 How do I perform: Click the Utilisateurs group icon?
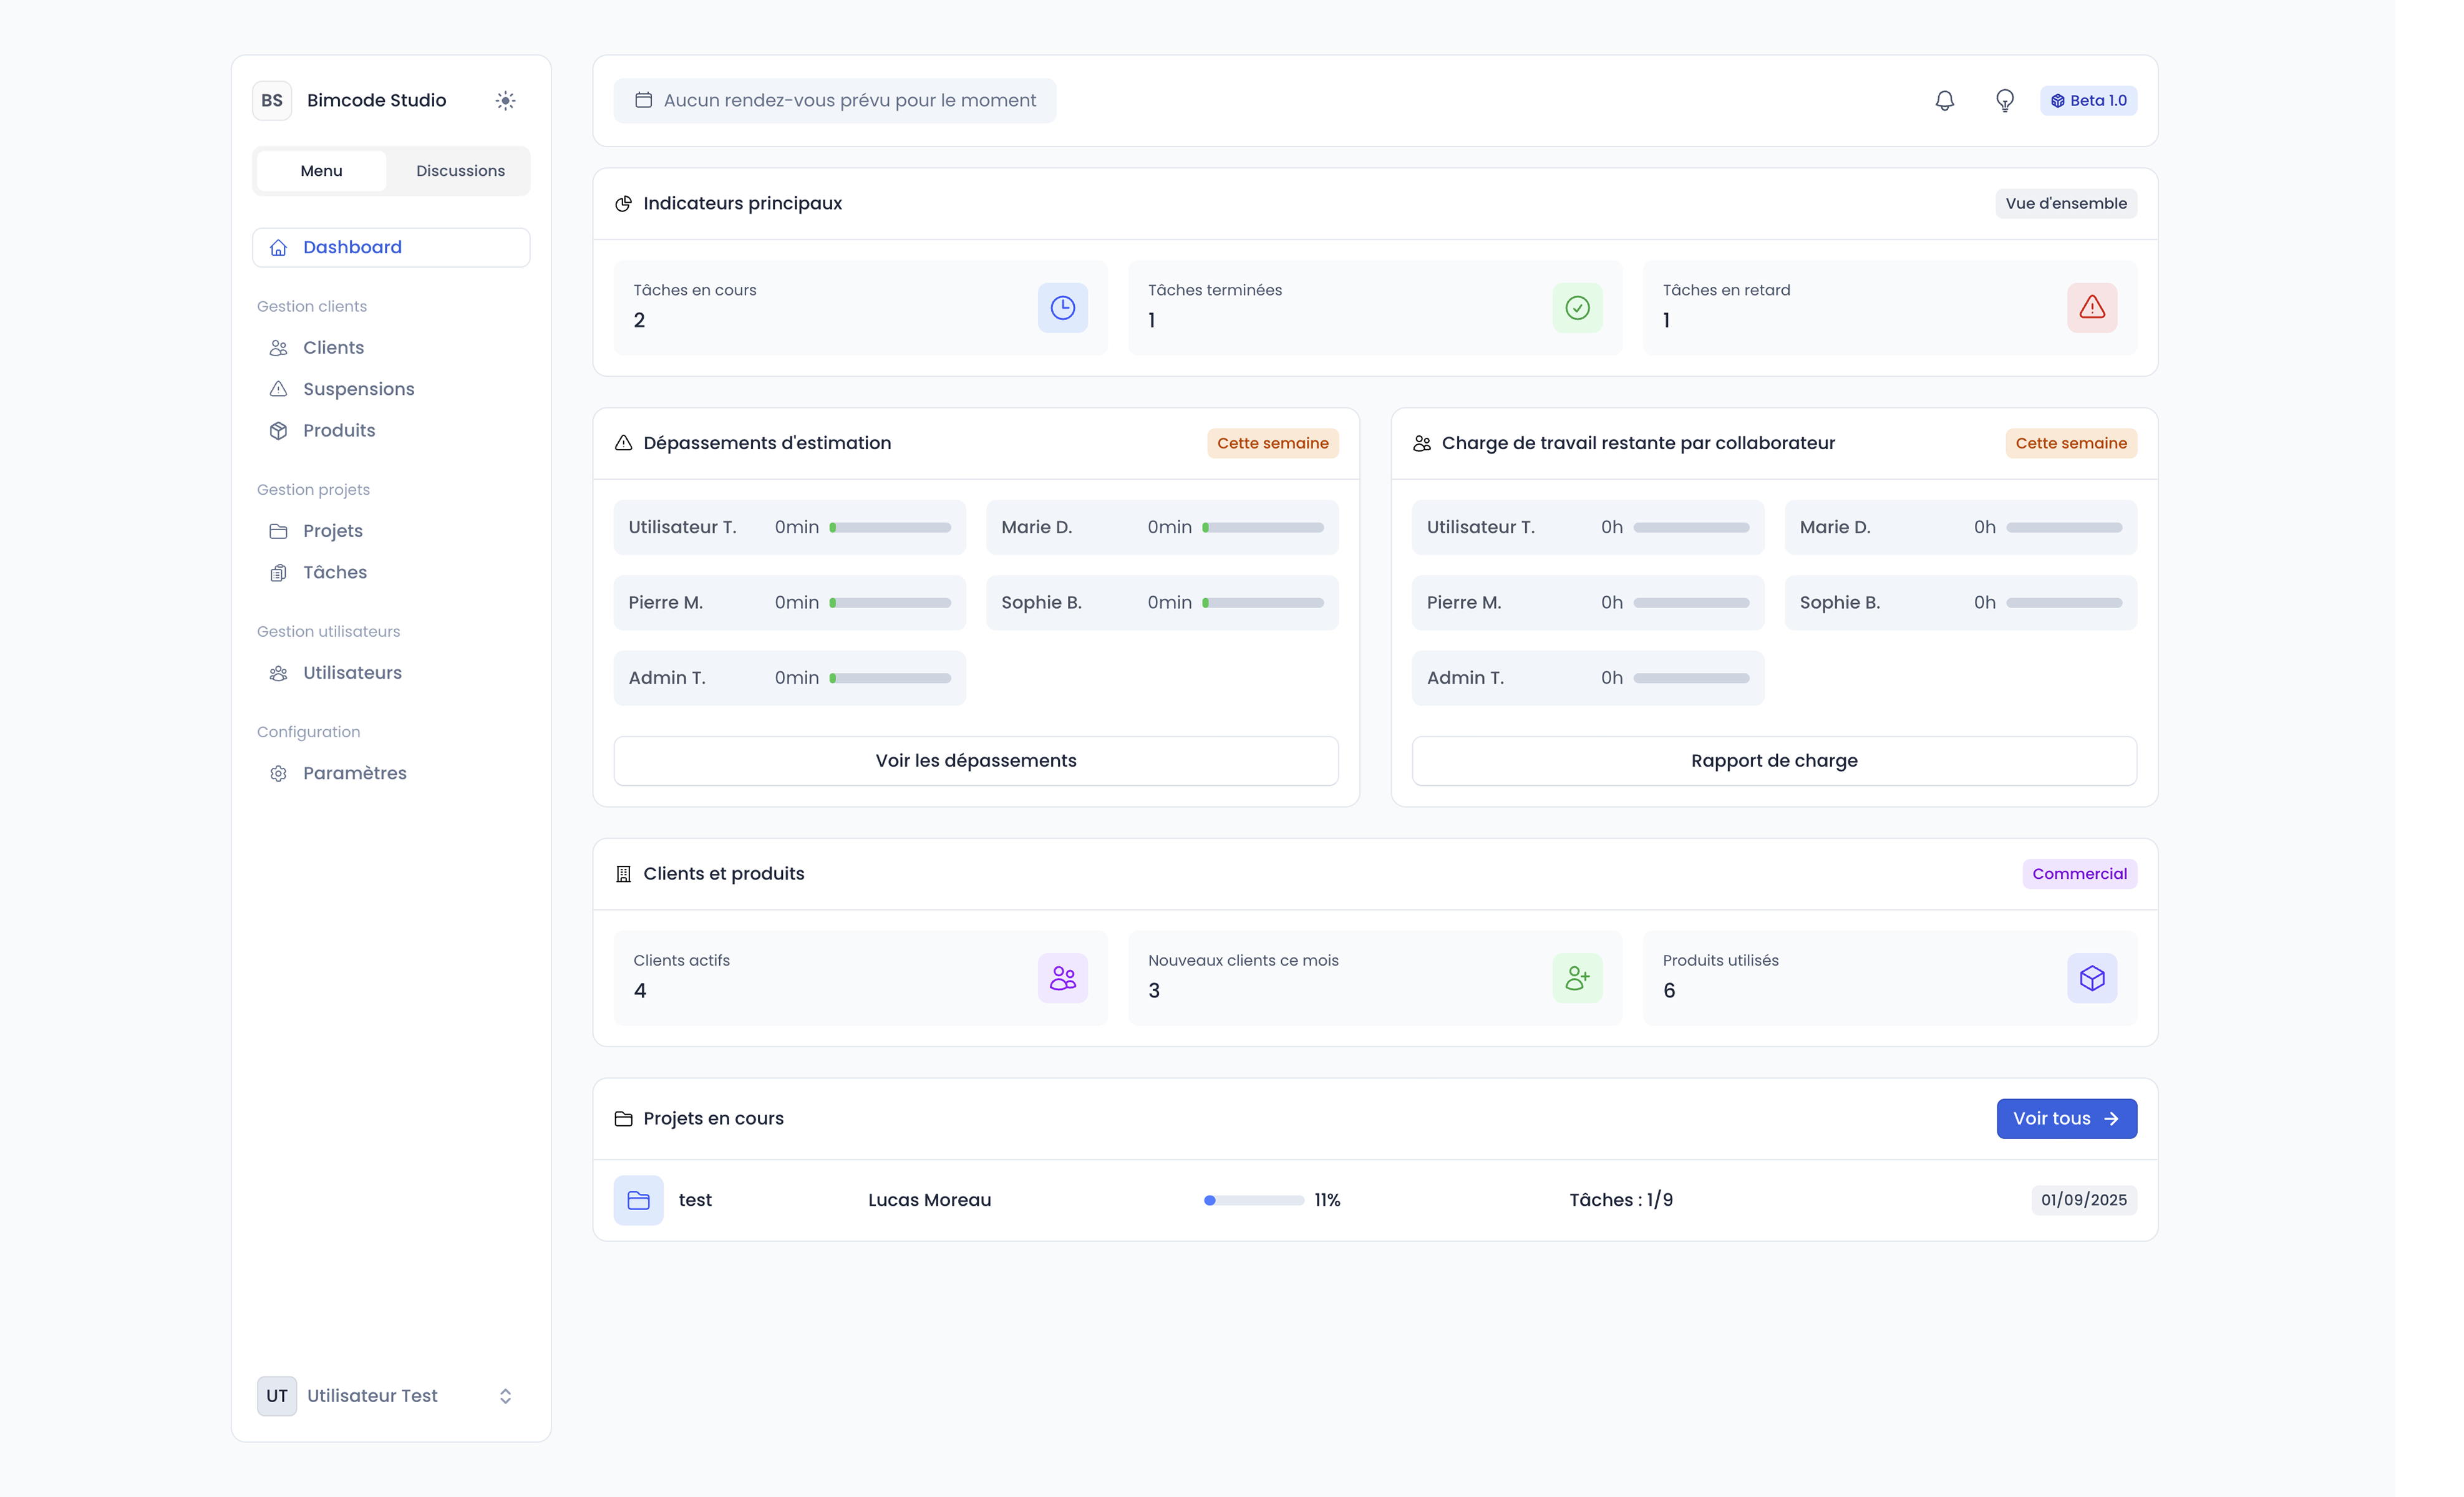point(278,673)
